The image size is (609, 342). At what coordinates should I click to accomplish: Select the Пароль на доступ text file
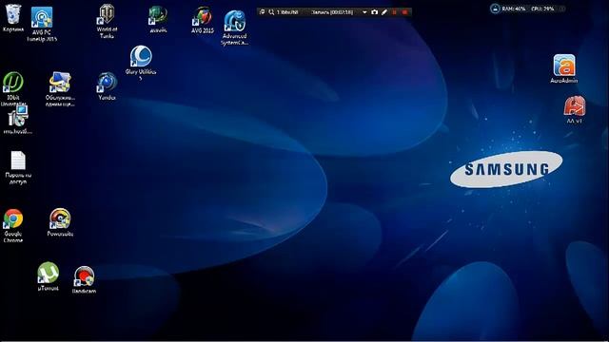coord(18,167)
